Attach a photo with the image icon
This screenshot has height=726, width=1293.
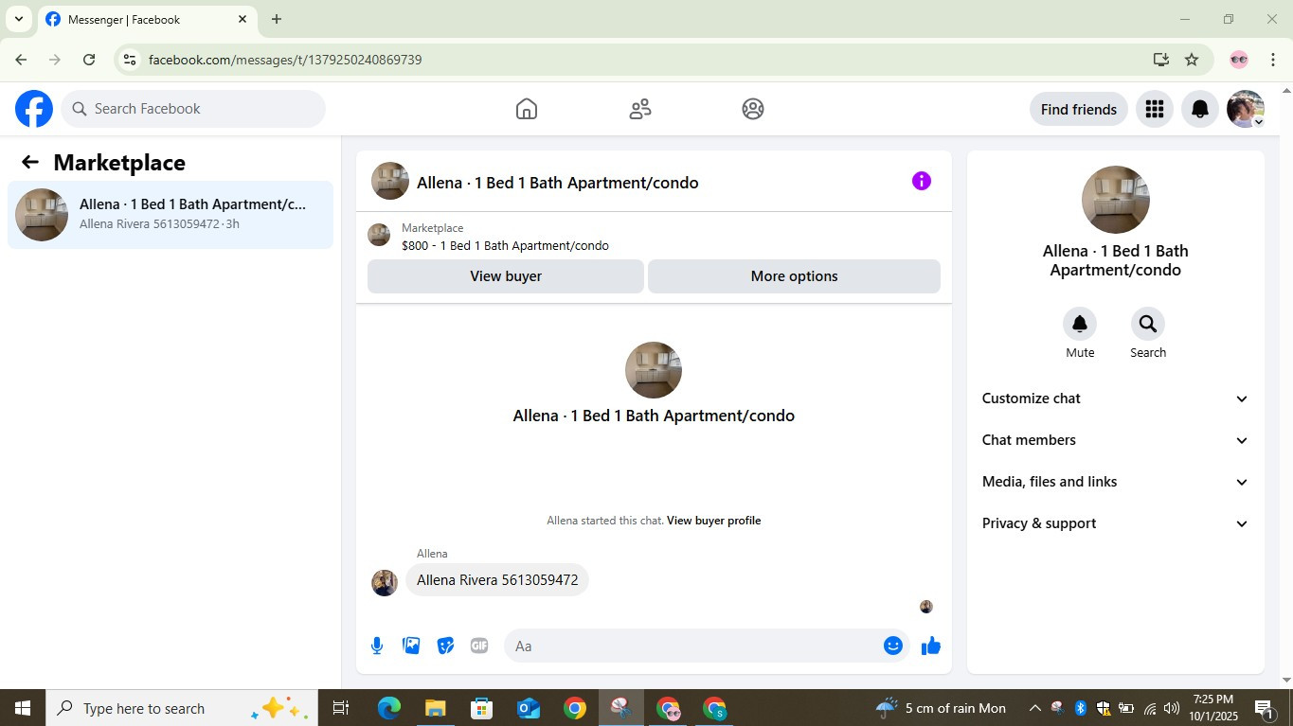click(x=411, y=646)
